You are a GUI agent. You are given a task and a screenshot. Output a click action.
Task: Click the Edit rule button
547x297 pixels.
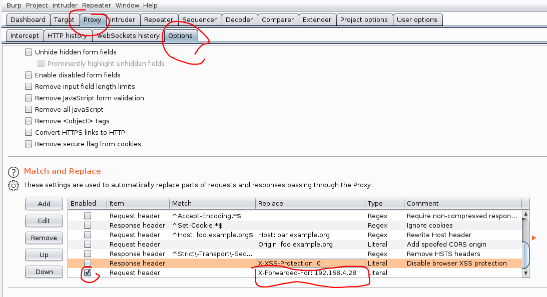(44, 221)
